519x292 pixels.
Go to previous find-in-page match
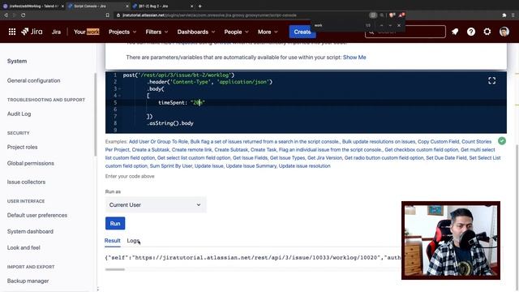tap(381, 25)
